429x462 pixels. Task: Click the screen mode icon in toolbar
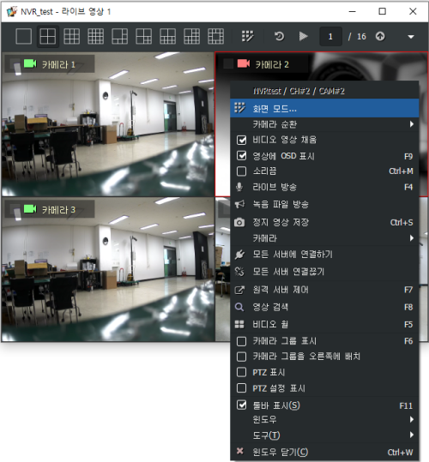click(247, 37)
